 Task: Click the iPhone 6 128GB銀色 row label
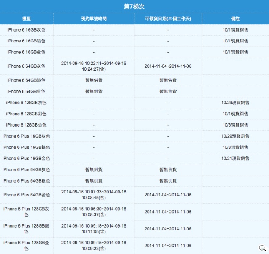26,114
